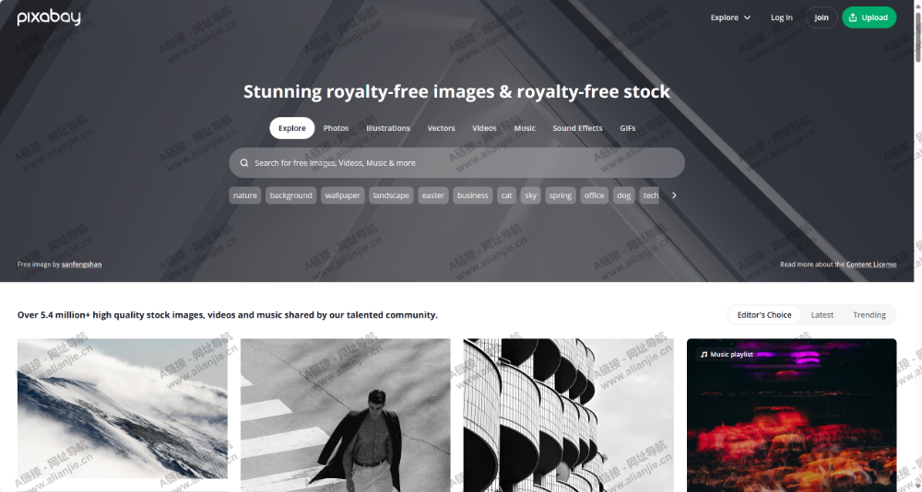Open the Content License link
The height and width of the screenshot is (492, 922).
[x=871, y=264]
